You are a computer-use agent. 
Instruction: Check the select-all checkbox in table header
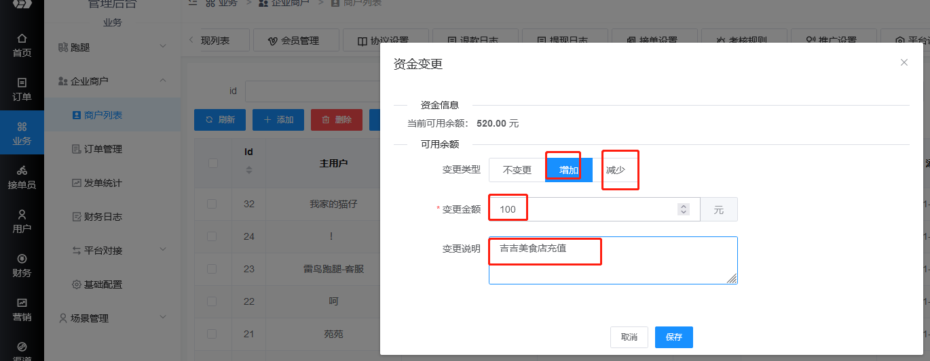tap(213, 163)
